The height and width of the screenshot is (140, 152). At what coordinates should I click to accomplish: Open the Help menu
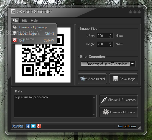tap(34, 21)
